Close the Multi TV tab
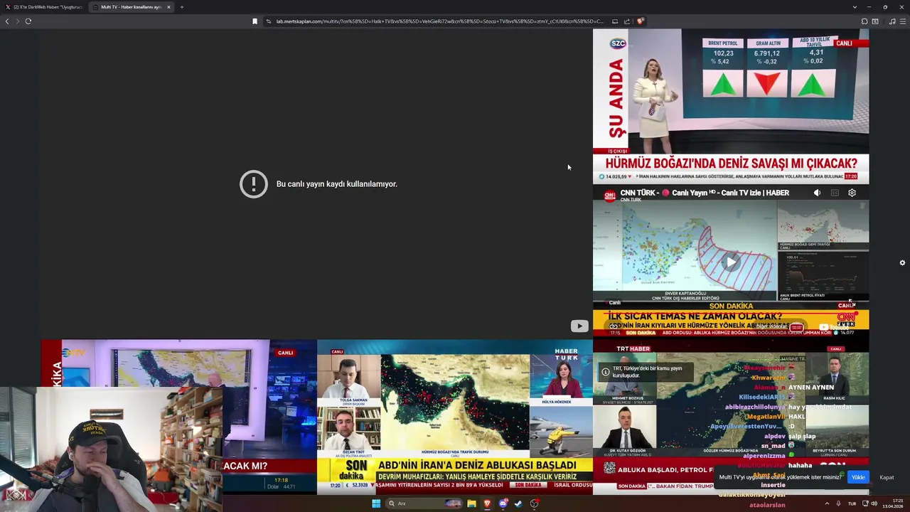The width and height of the screenshot is (910, 512). point(168,7)
